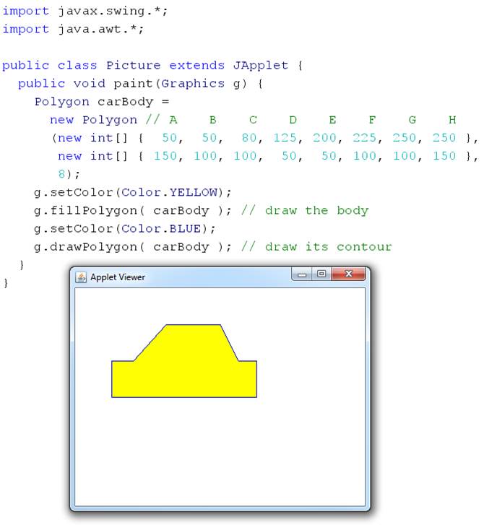The image size is (484, 525).
Task: Maximize the Applet Viewer window
Action: coord(321,274)
